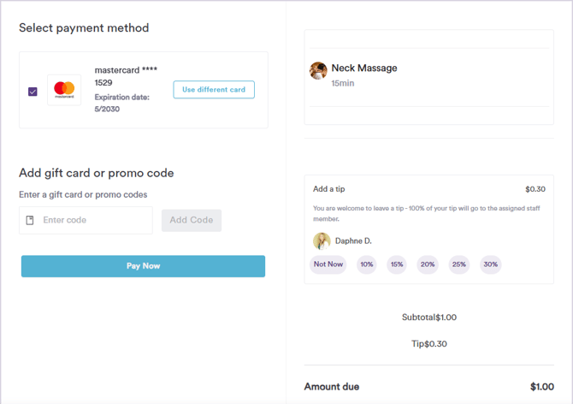Click the Daphne D. staff name
The width and height of the screenshot is (573, 404).
click(353, 241)
